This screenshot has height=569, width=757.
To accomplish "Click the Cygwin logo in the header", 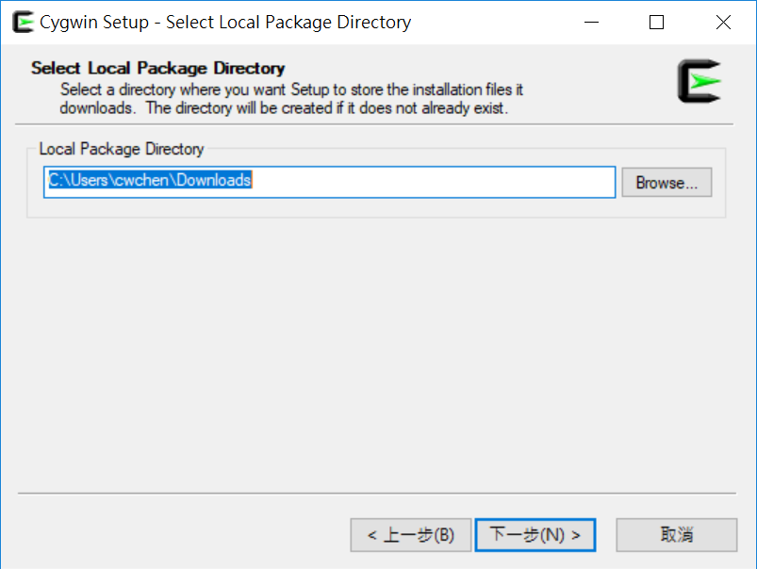I will coord(699,81).
